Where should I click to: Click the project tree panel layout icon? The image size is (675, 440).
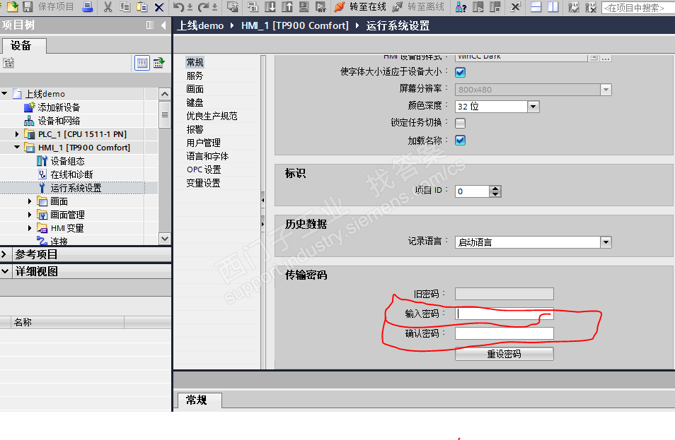(x=150, y=25)
